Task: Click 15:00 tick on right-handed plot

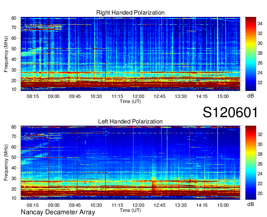Action: [223, 96]
